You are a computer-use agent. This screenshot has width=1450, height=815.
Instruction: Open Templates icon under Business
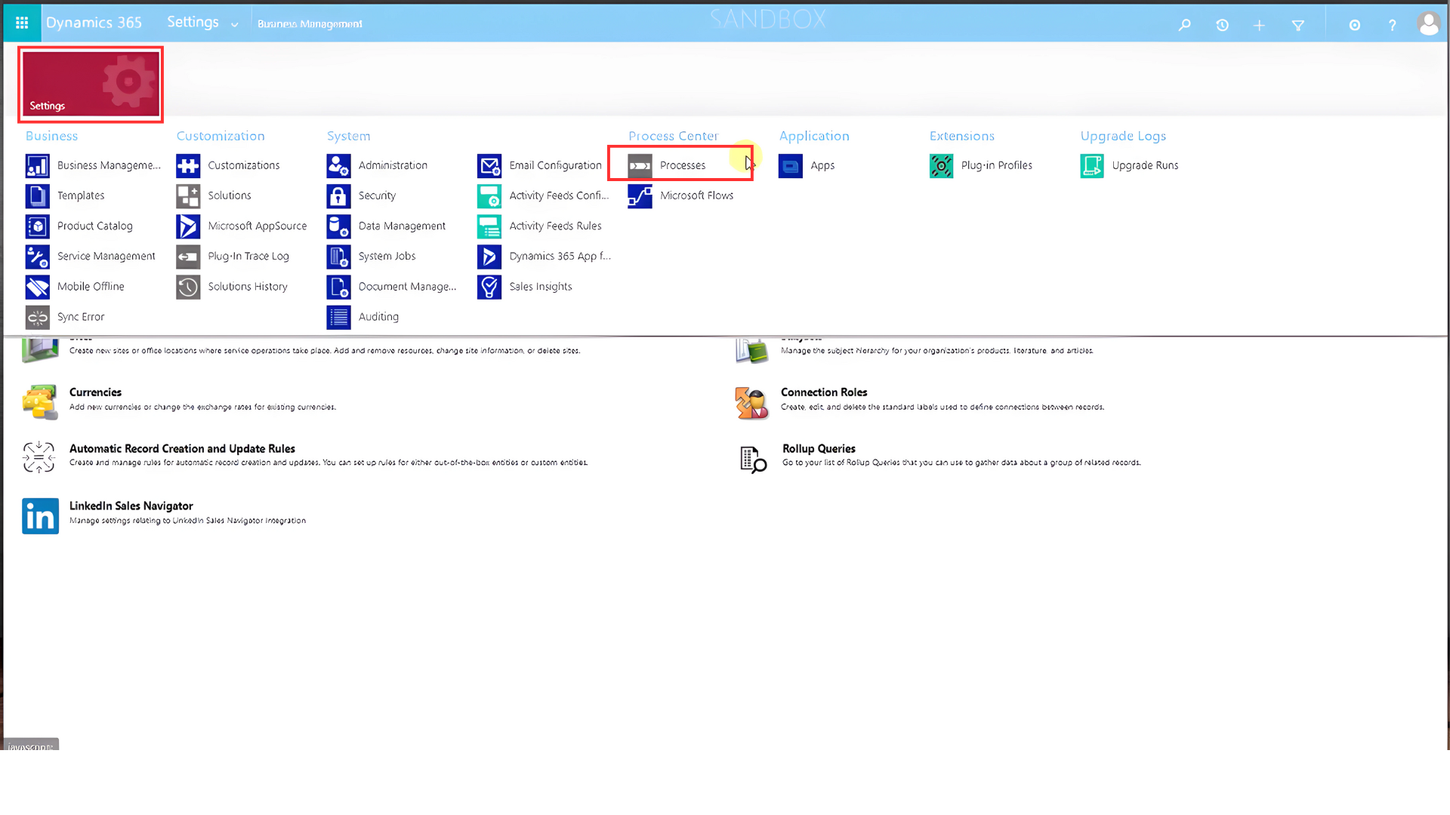tap(38, 195)
